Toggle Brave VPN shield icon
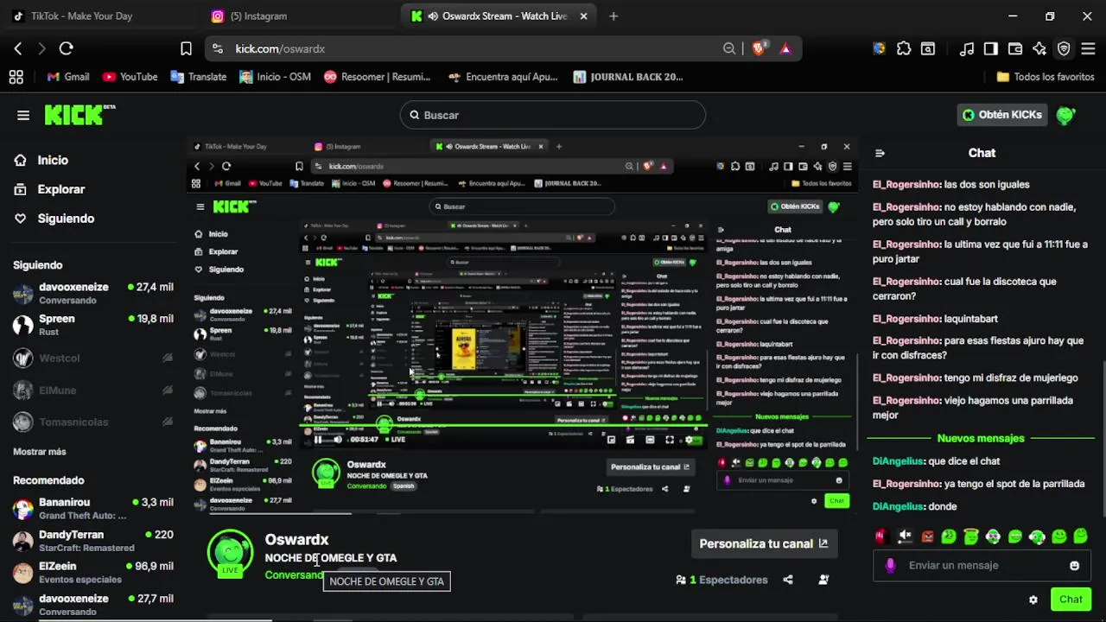 coord(1064,49)
